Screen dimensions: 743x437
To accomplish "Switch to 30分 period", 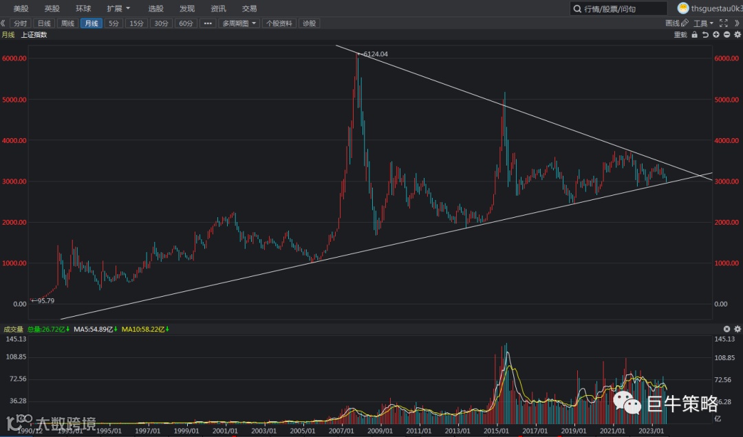I will point(161,23).
